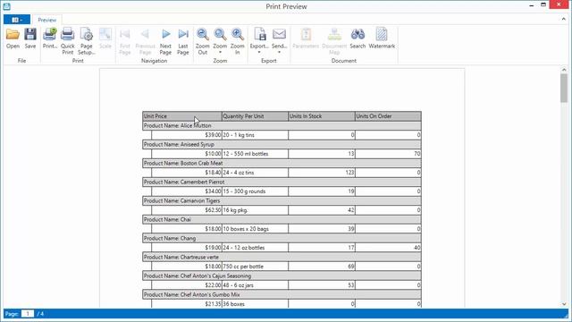Click the Product Name: Chartreuse verte row
Viewport: 572px width, 322px height.
tap(282, 257)
